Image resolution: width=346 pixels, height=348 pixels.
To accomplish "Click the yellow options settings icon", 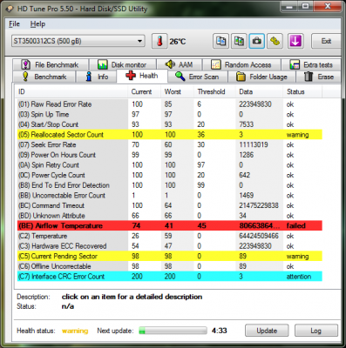I will (x=275, y=41).
